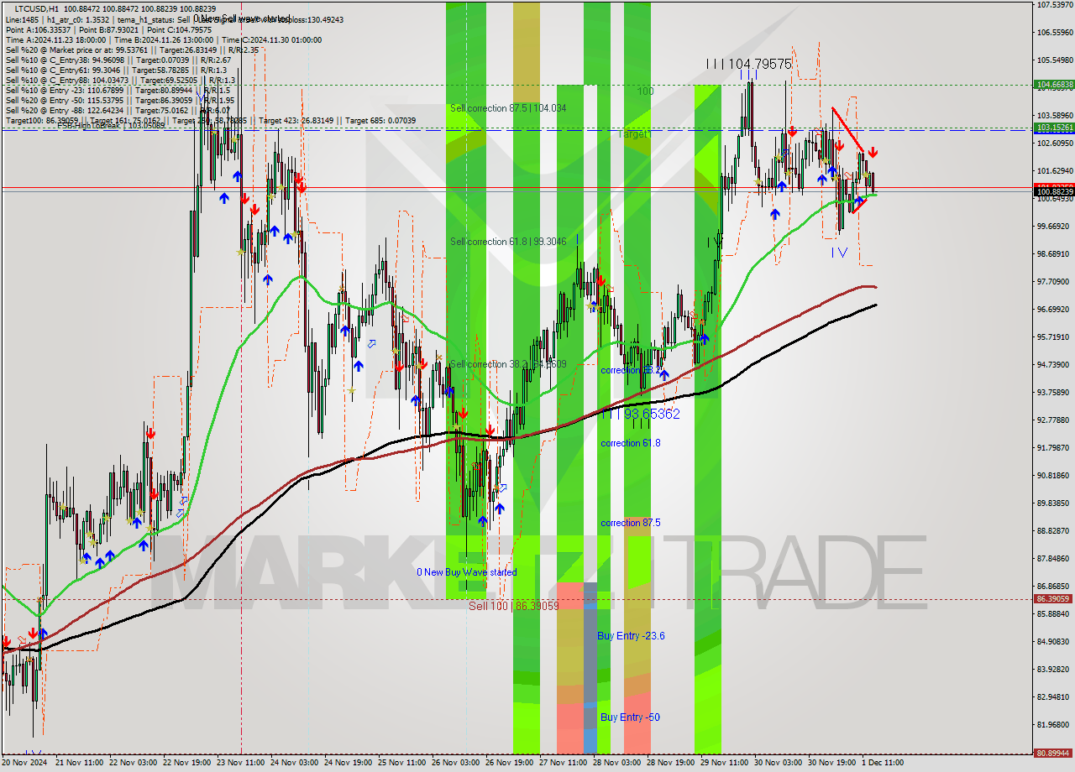
Task: Click the 'Buy Entry -23.6' label
Action: (631, 636)
